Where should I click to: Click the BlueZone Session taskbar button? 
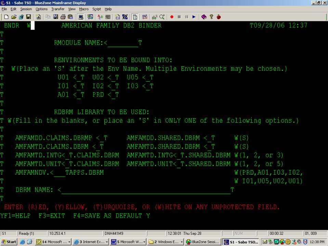pos(203,242)
